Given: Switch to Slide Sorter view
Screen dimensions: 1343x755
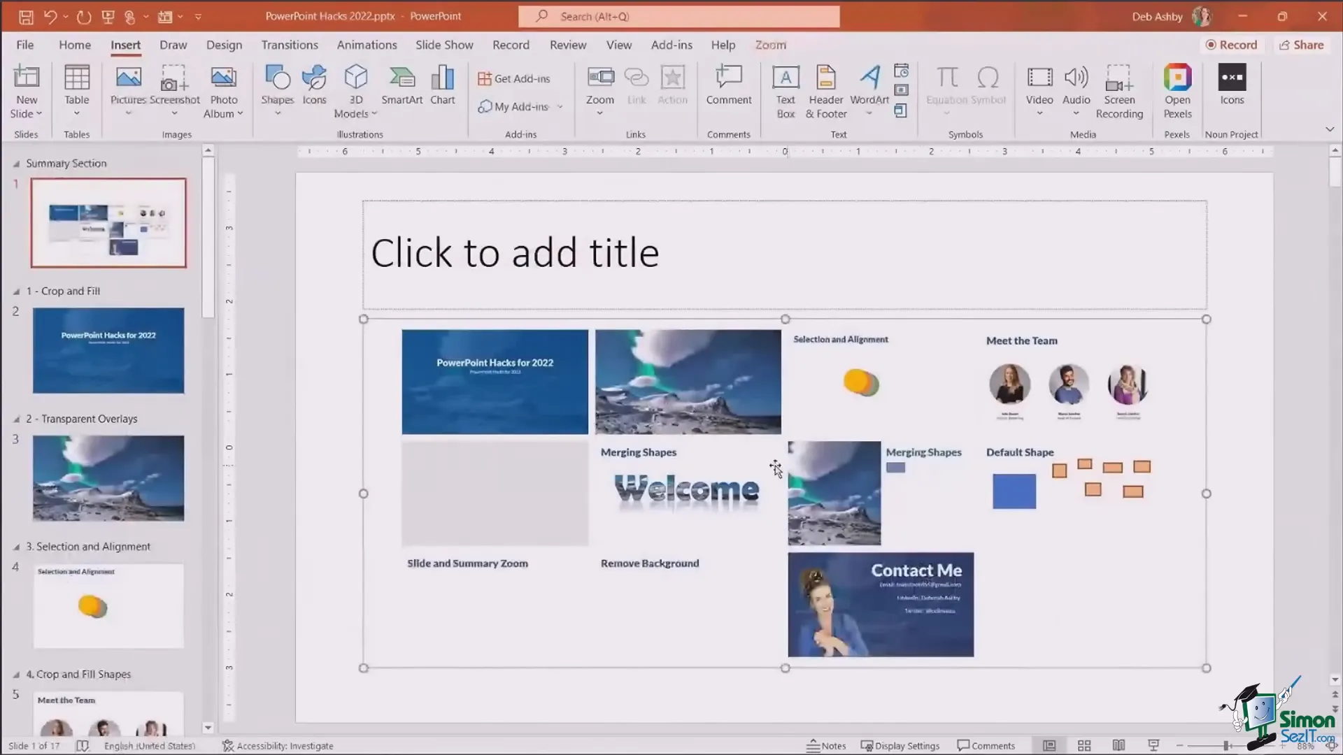Looking at the screenshot, I should pyautogui.click(x=1084, y=746).
